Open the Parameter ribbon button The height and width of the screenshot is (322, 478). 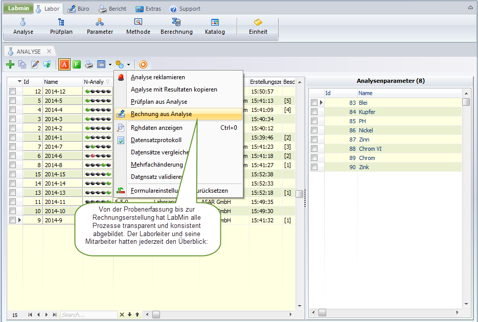tap(100, 27)
